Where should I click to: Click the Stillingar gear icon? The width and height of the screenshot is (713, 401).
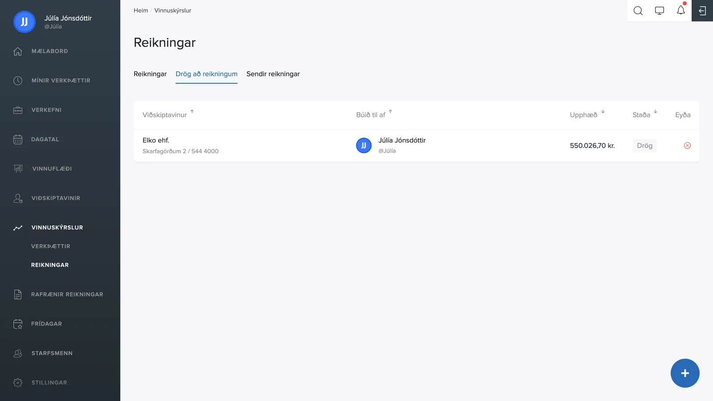(18, 383)
